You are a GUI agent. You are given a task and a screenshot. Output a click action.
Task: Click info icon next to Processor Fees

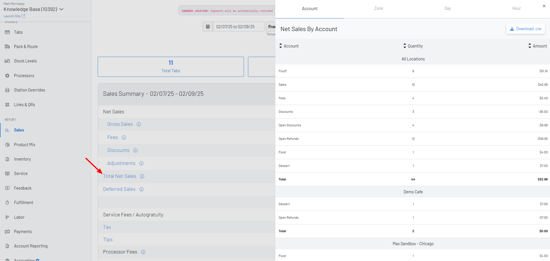(143, 252)
